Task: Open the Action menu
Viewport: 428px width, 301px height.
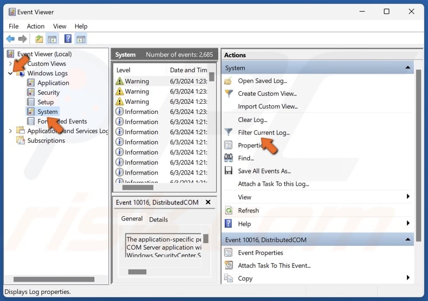Action: pyautogui.click(x=35, y=26)
